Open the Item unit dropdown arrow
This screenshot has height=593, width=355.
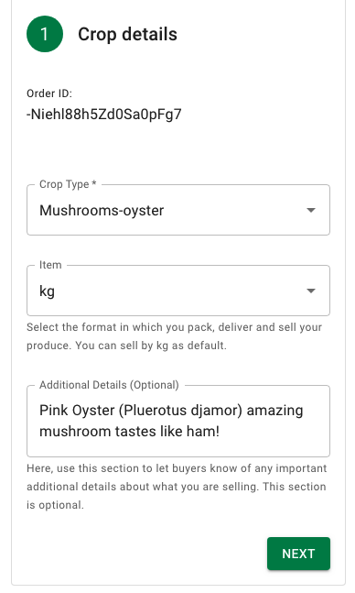pyautogui.click(x=311, y=291)
